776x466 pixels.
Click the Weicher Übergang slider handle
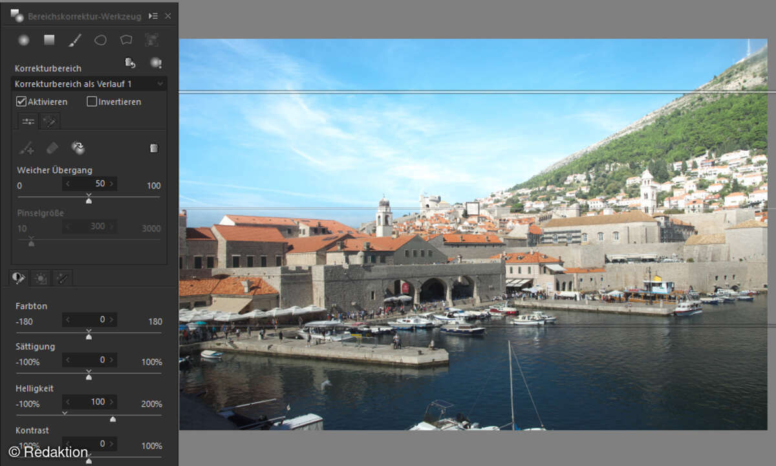click(89, 200)
